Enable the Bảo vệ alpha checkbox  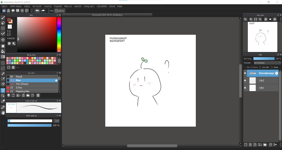[245, 67]
